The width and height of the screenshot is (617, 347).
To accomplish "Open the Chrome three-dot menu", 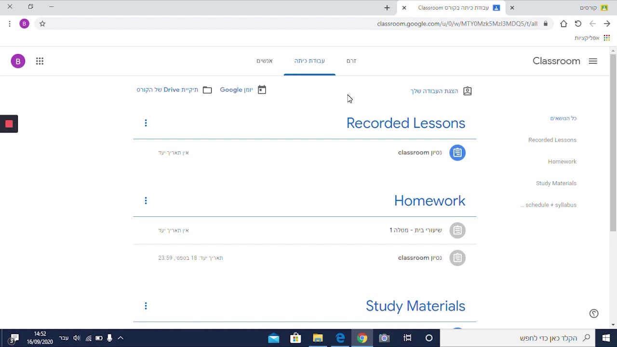I will pos(10,24).
